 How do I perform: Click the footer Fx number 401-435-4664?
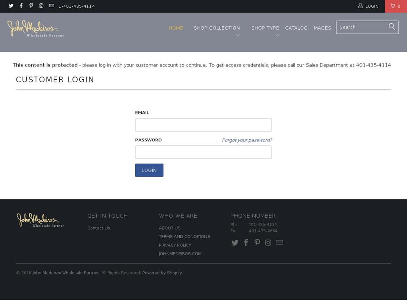point(263,231)
